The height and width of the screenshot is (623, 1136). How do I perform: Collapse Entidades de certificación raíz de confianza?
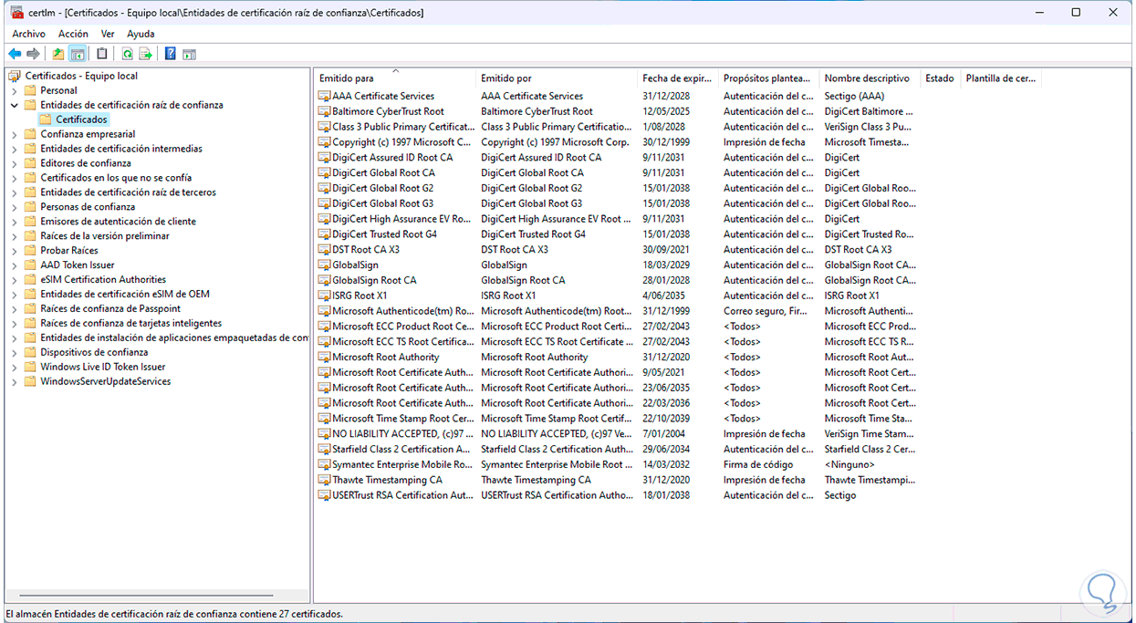[15, 105]
